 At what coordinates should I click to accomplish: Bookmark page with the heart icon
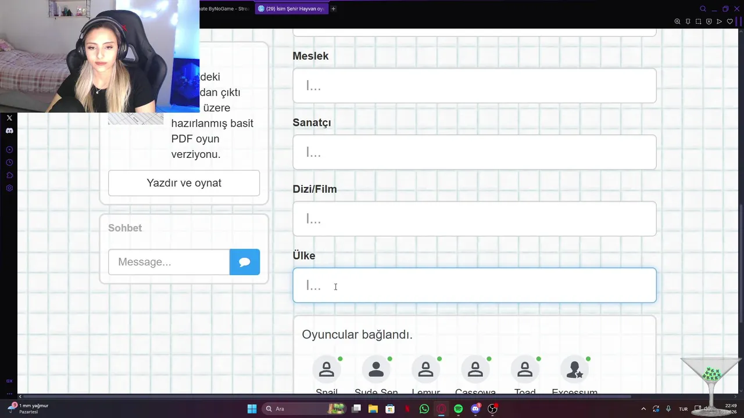729,21
